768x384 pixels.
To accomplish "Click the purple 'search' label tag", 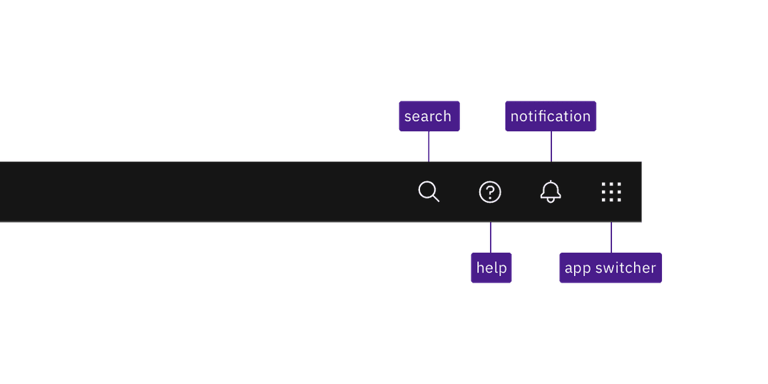I will (429, 116).
